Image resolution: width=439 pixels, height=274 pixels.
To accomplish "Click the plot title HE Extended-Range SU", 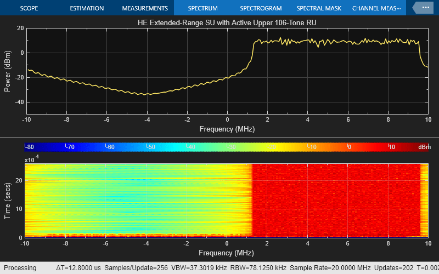I will coord(227,22).
